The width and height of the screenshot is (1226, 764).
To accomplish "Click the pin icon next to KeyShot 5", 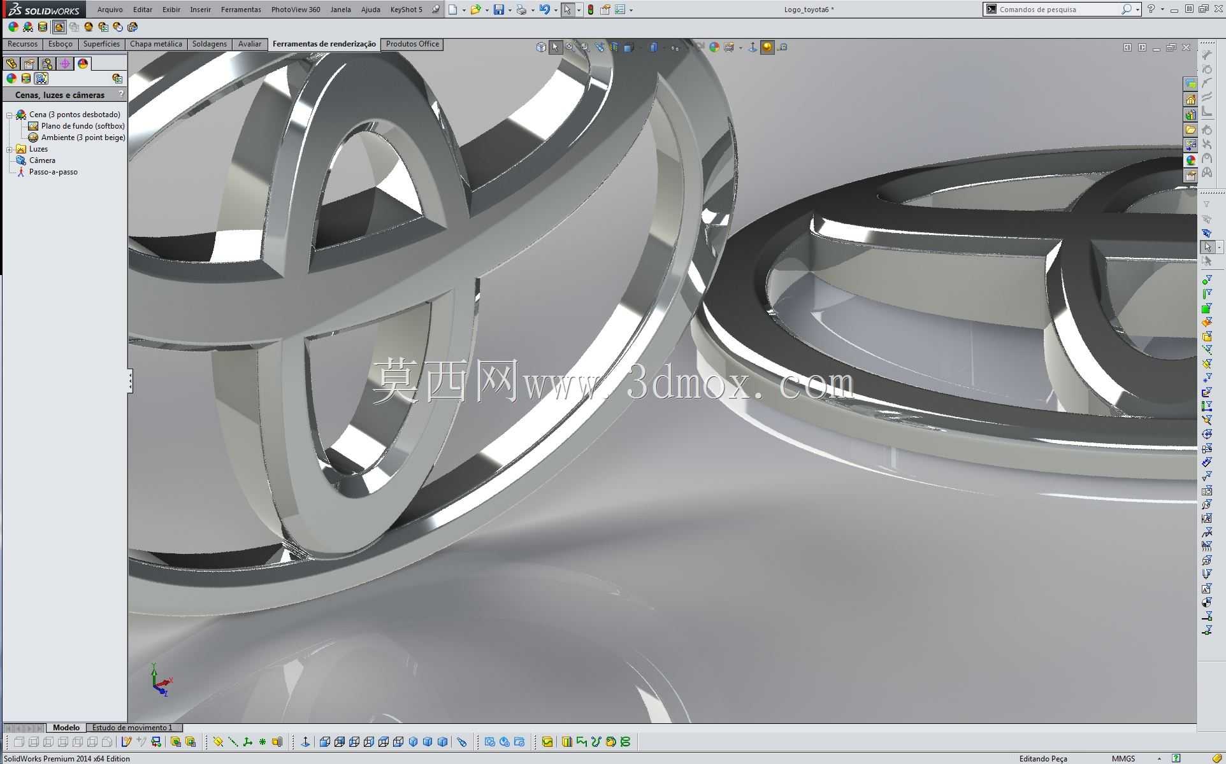I will pyautogui.click(x=435, y=10).
